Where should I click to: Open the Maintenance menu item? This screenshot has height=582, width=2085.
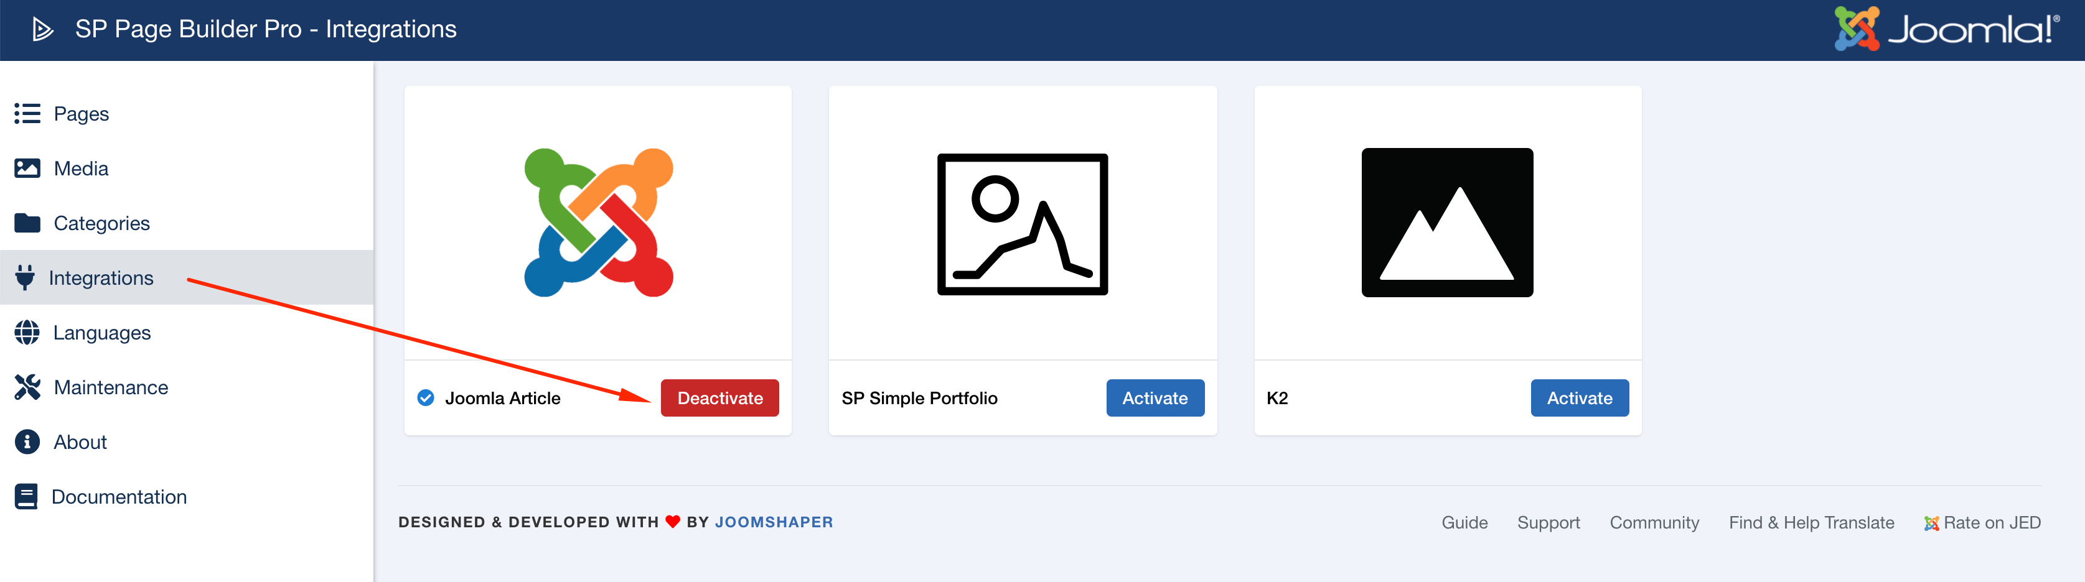[111, 387]
